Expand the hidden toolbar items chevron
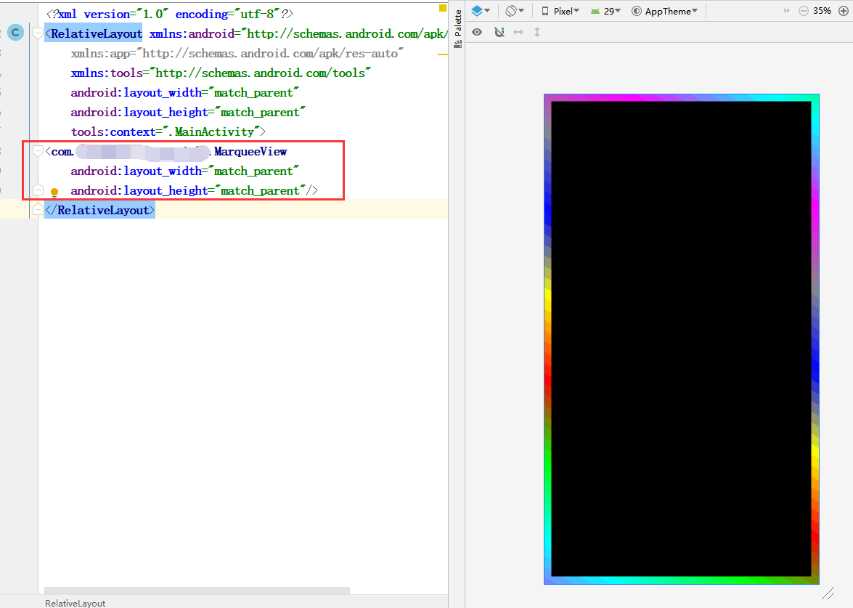853x608 pixels. [x=786, y=10]
